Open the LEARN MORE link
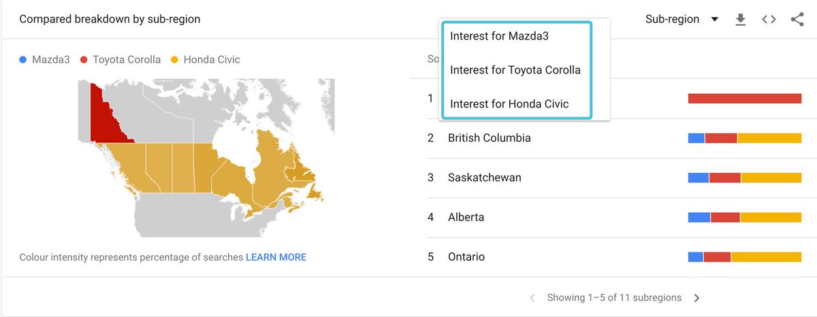 coord(276,257)
